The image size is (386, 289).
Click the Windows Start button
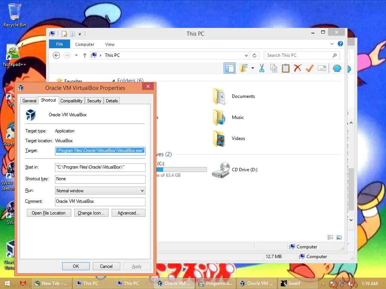coord(7,283)
